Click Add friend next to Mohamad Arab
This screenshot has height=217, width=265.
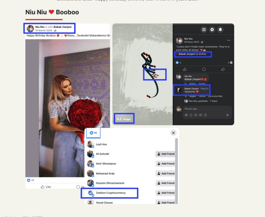165,173
